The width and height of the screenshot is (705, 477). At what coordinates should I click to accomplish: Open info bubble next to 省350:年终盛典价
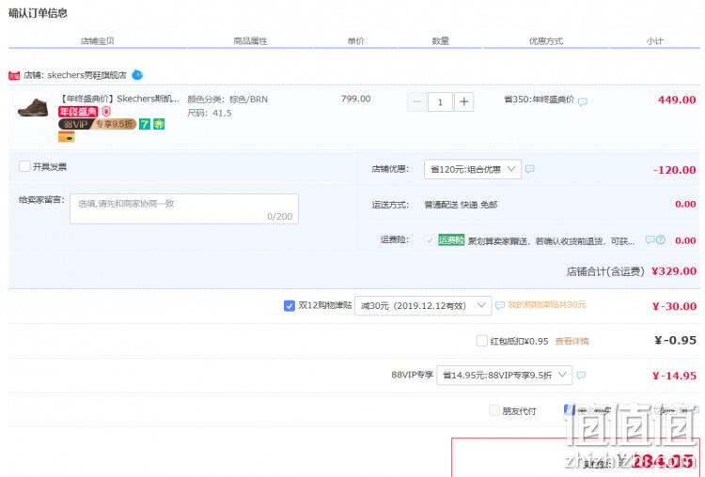(x=583, y=101)
